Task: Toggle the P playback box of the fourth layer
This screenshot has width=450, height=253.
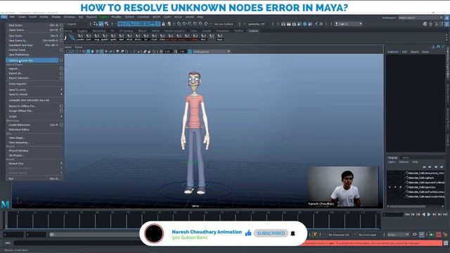Action: coord(395,188)
